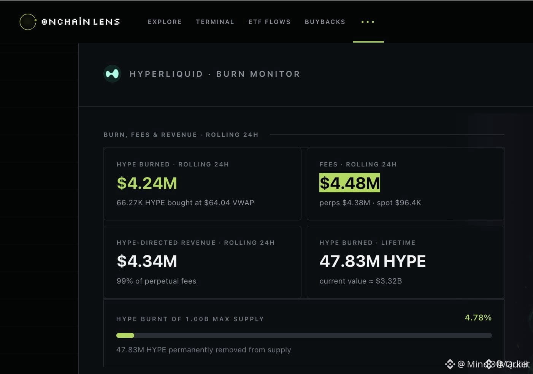The image size is (533, 374).
Task: Click the Hyperliquid logo icon
Action: (x=112, y=74)
